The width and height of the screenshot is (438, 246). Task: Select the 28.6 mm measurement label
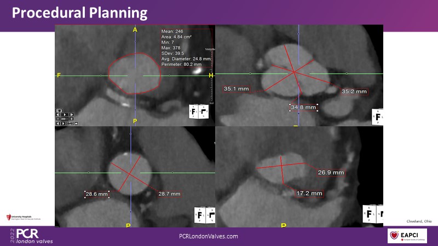[x=97, y=194]
